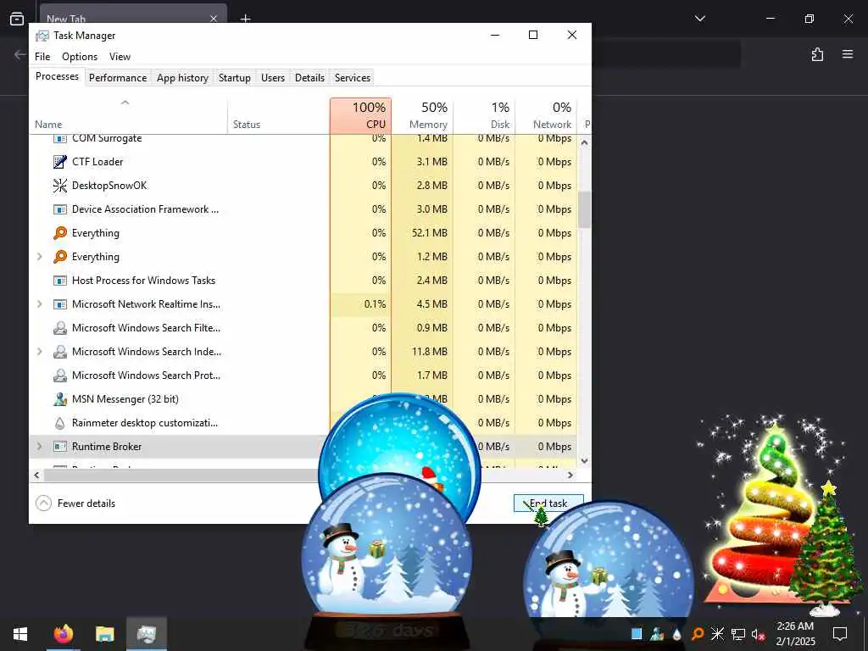The height and width of the screenshot is (651, 868).
Task: Click the DesktopSnowOK snowflake tray icon
Action: click(717, 634)
